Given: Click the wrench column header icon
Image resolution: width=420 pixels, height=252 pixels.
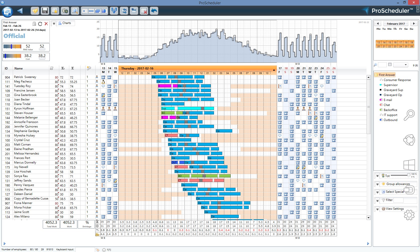Looking at the screenshot, I should (x=89, y=68).
